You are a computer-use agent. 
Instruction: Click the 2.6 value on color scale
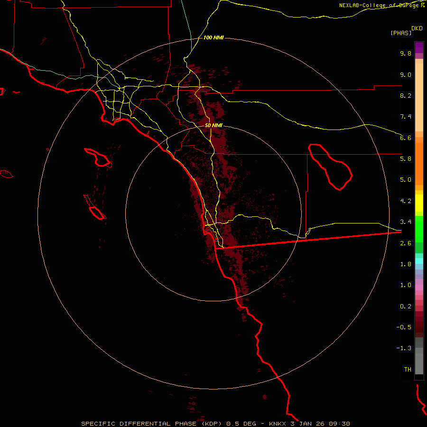pos(406,243)
